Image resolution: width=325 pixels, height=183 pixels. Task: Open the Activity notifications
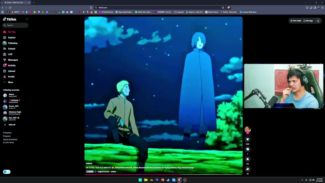pos(9,66)
